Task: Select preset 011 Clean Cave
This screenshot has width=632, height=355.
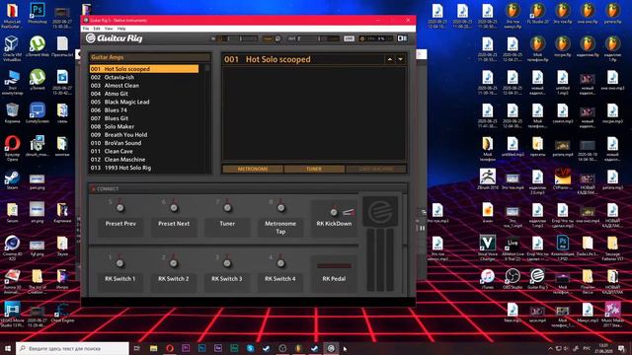Action: click(x=144, y=151)
